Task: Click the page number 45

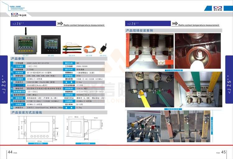Action: (223, 152)
